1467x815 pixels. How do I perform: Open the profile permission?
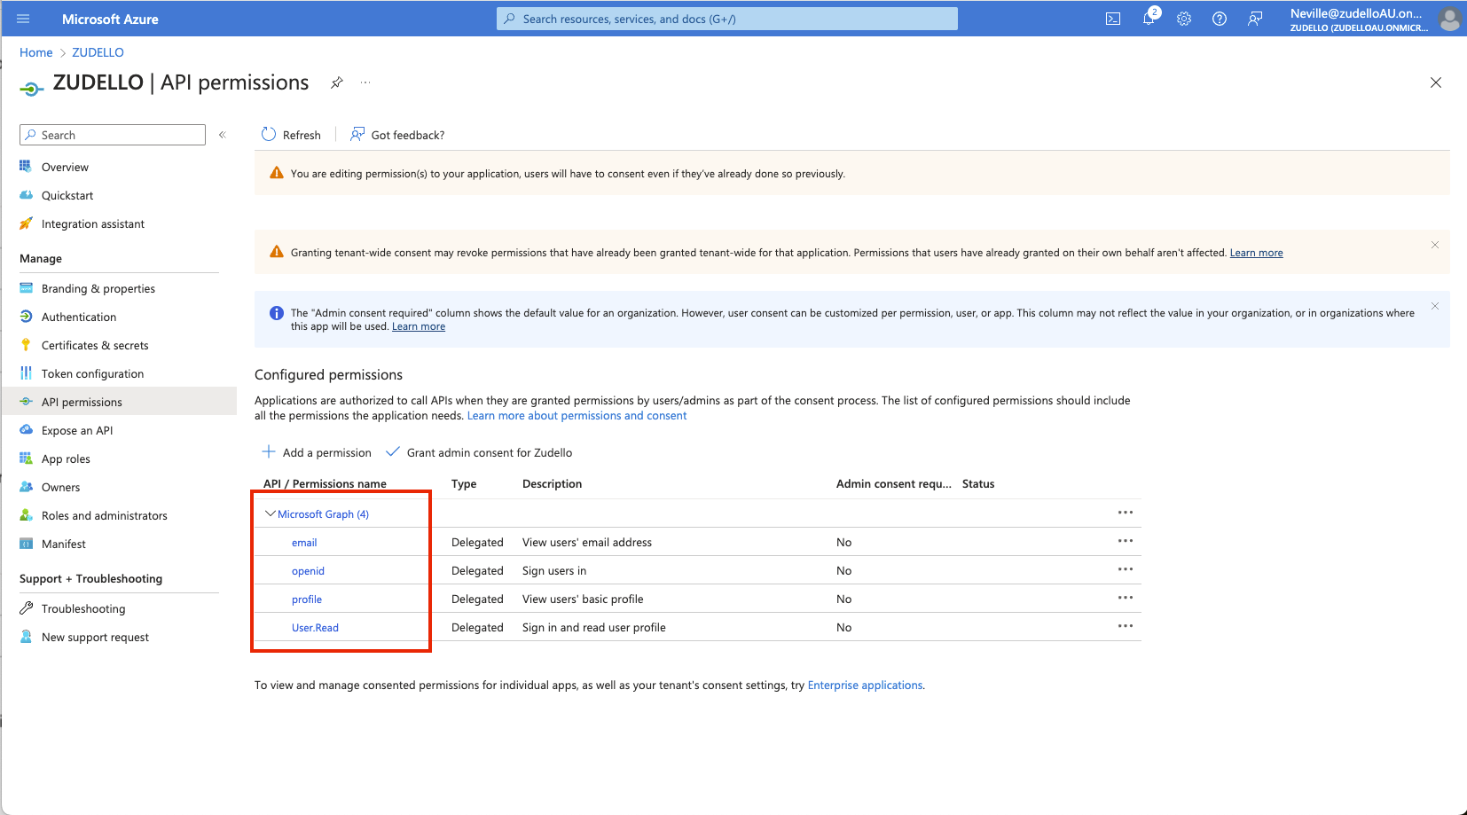307,599
